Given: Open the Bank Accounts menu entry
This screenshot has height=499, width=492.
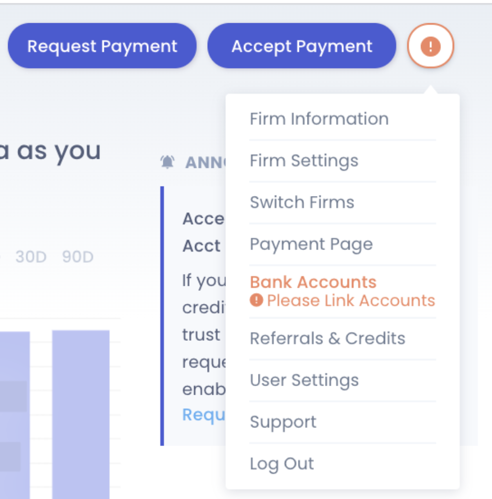Looking at the screenshot, I should click(313, 282).
